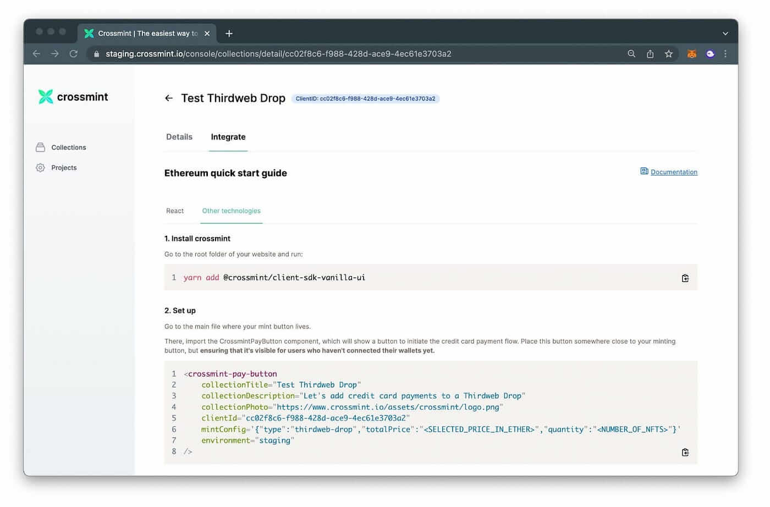Viewport: 770px width, 507px height.
Task: Click the address bar URL
Action: tap(278, 54)
